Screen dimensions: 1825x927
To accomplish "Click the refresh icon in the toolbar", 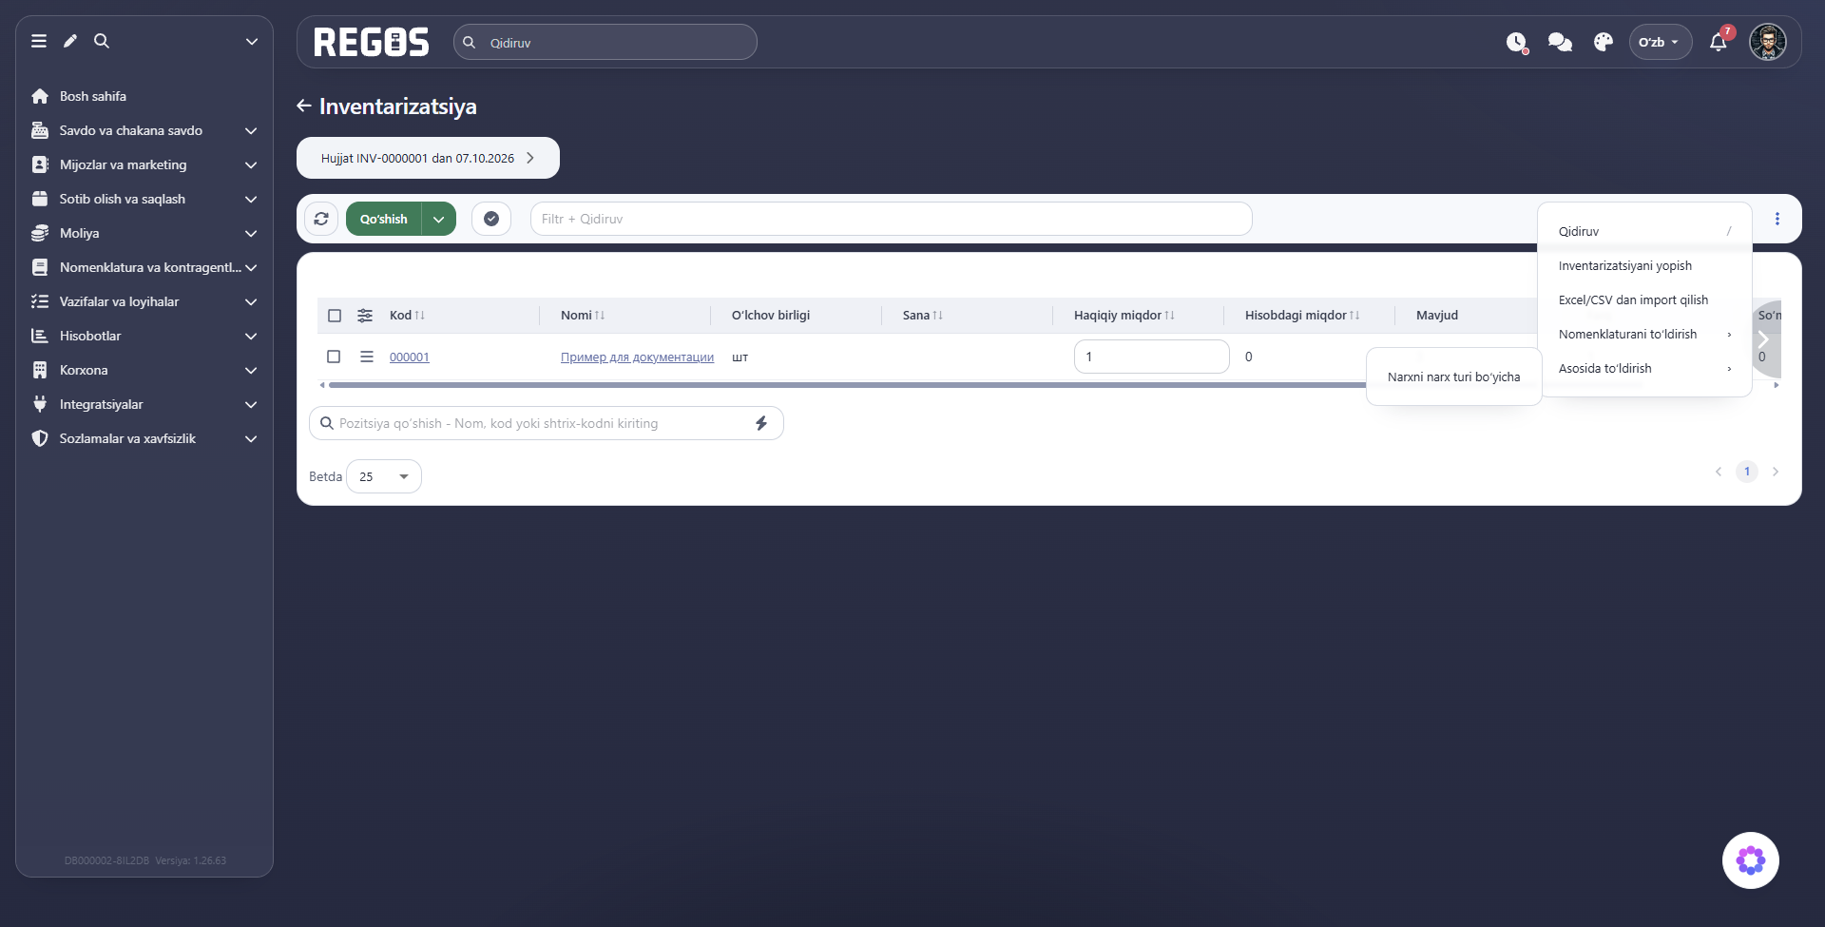I will point(321,219).
